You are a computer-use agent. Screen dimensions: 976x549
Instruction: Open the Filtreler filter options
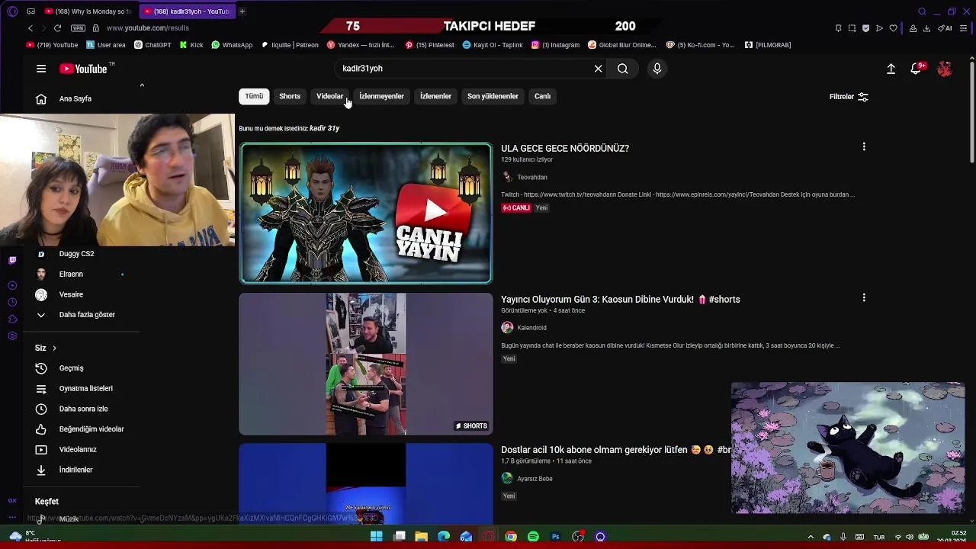849,97
